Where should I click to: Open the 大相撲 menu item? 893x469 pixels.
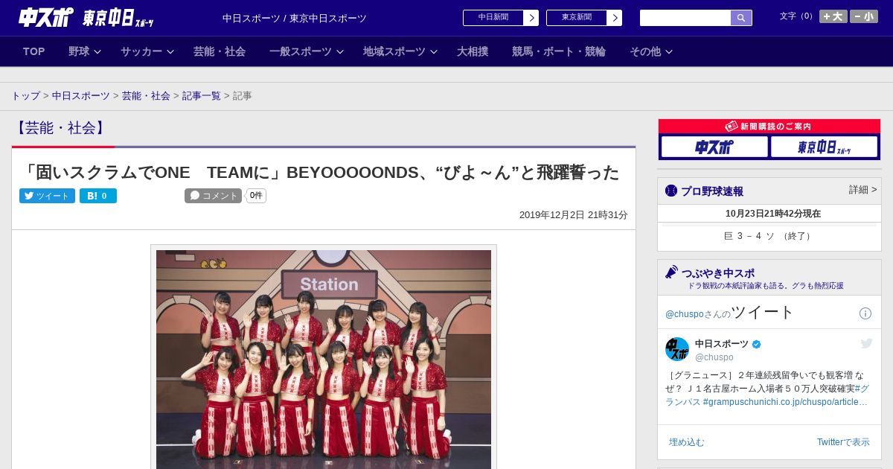pos(473,51)
